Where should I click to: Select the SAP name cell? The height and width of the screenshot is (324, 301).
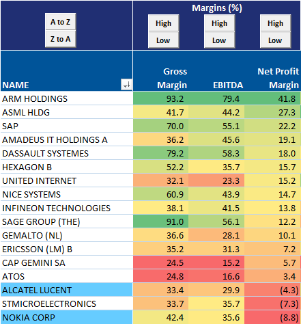coord(67,126)
